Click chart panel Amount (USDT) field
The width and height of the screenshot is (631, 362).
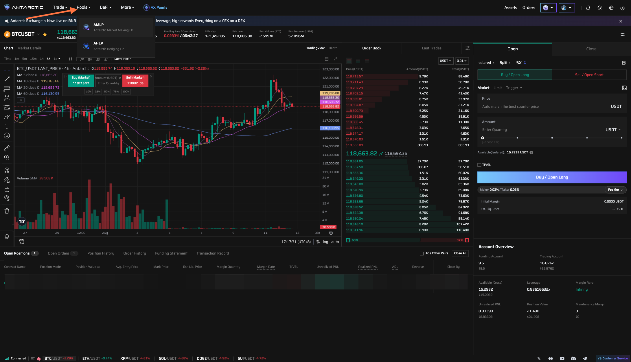pyautogui.click(x=108, y=81)
